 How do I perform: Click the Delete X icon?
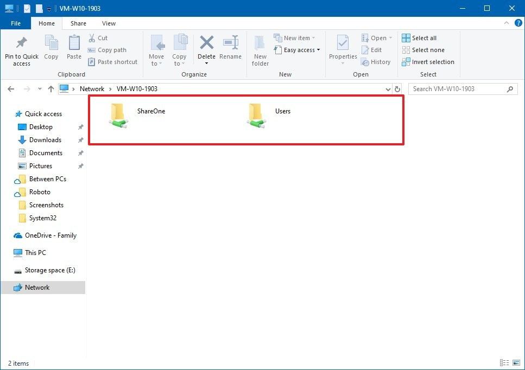pos(207,42)
